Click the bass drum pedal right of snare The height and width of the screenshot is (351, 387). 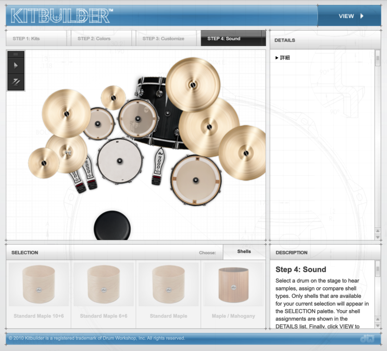pos(158,166)
